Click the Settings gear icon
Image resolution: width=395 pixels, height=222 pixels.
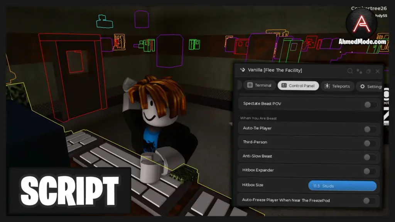point(362,86)
